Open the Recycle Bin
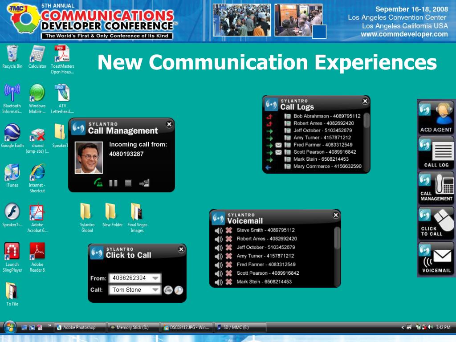This screenshot has height=342, width=456. tap(12, 57)
